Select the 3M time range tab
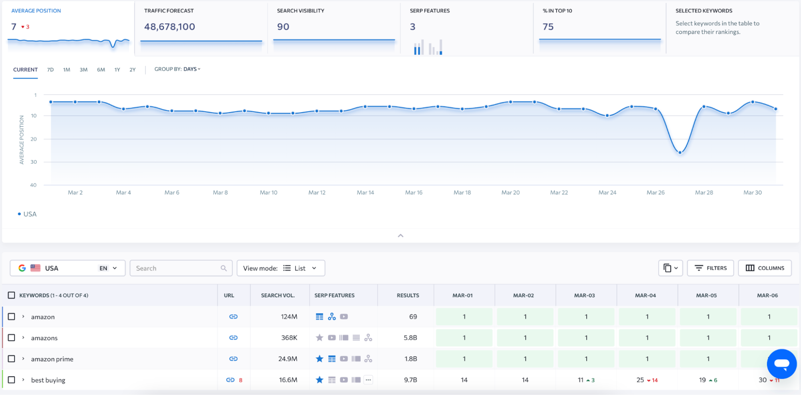This screenshot has width=801, height=395. 83,70
